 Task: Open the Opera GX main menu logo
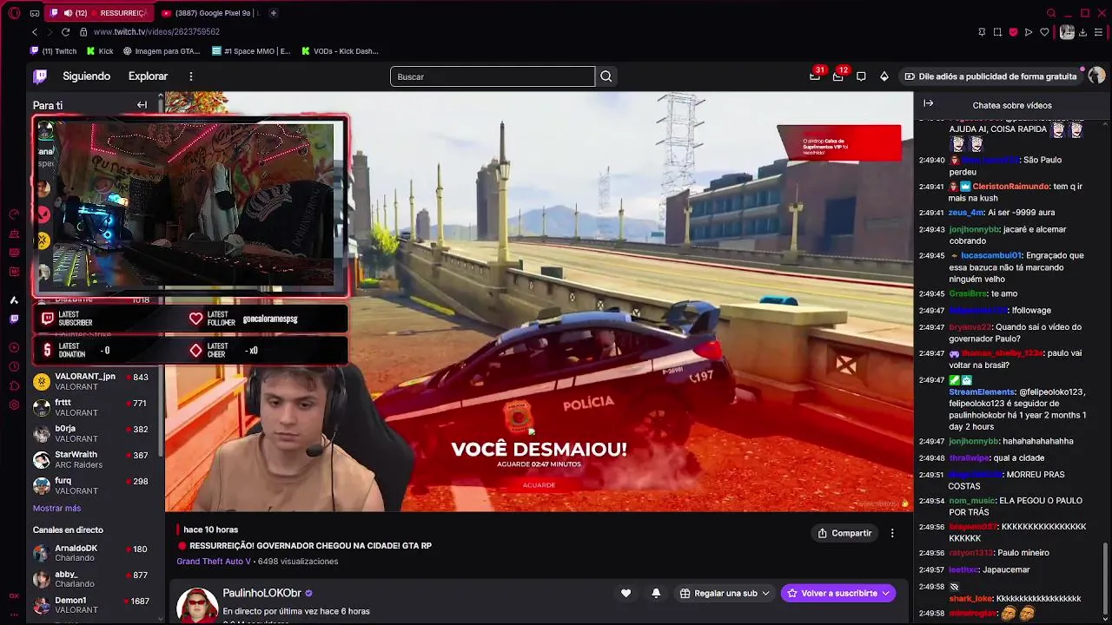click(x=14, y=13)
